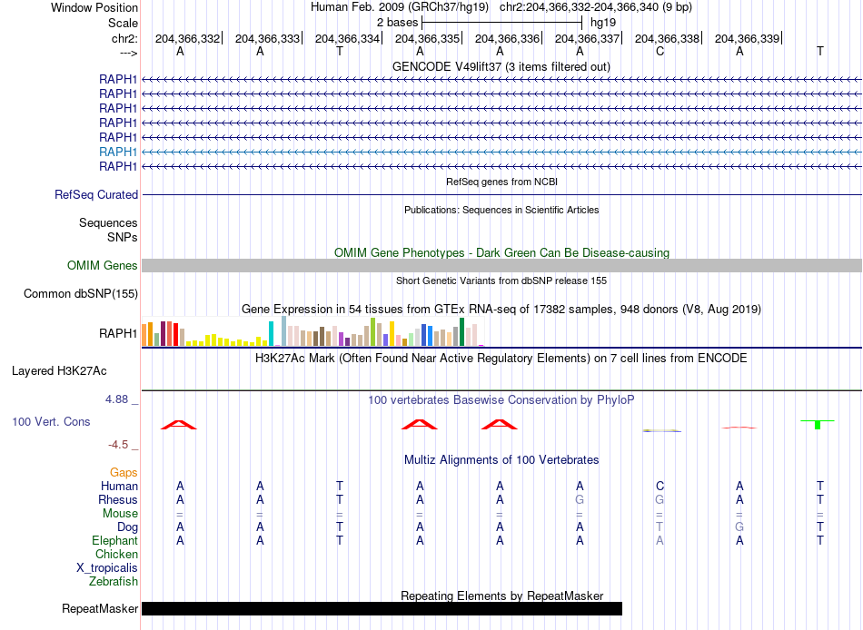Click the Rhesus species label
Viewport: 863px width, 630px height.
point(118,499)
